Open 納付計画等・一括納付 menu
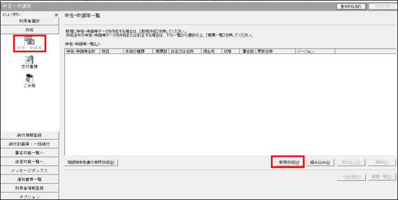The width and height of the screenshot is (398, 200). pyautogui.click(x=29, y=144)
